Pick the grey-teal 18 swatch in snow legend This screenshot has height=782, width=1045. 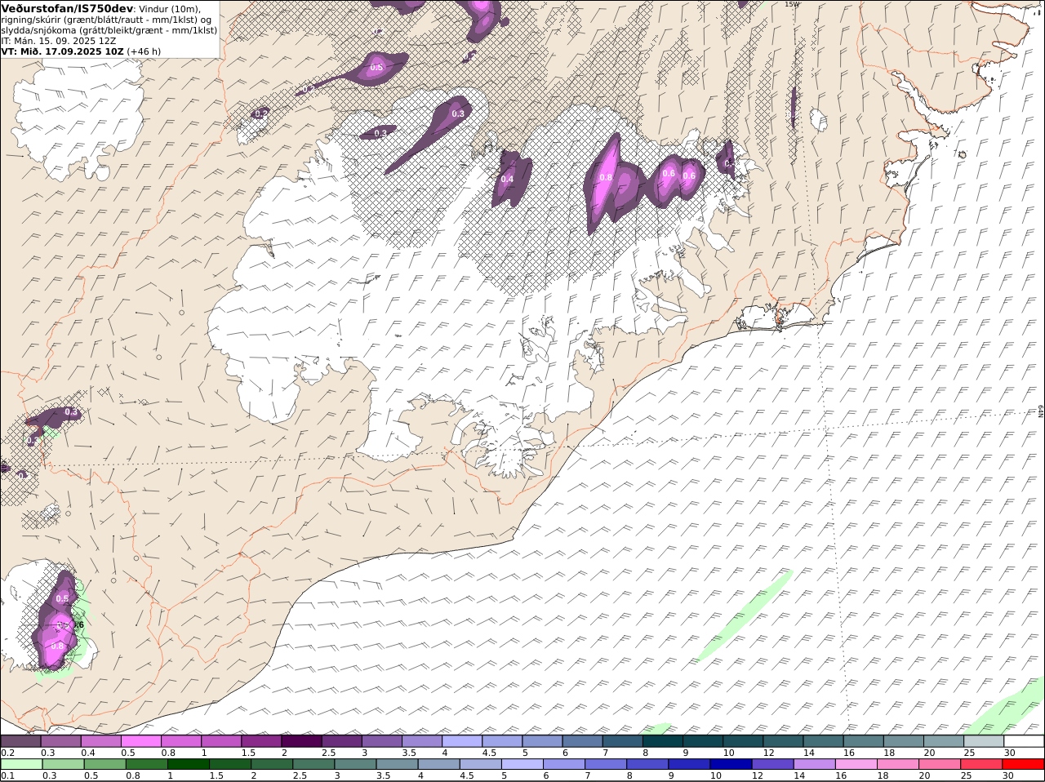904,741
